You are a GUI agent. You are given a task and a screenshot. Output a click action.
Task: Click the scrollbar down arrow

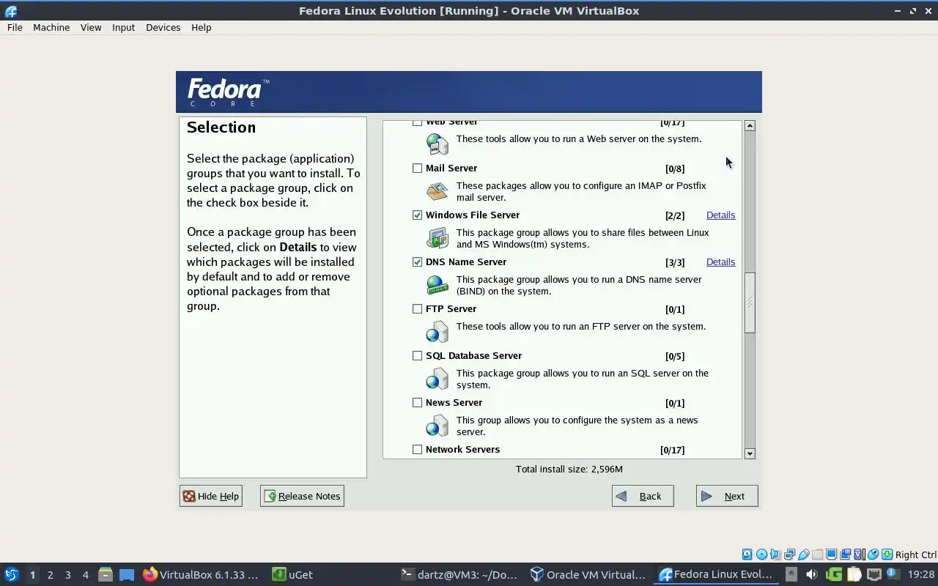(750, 453)
